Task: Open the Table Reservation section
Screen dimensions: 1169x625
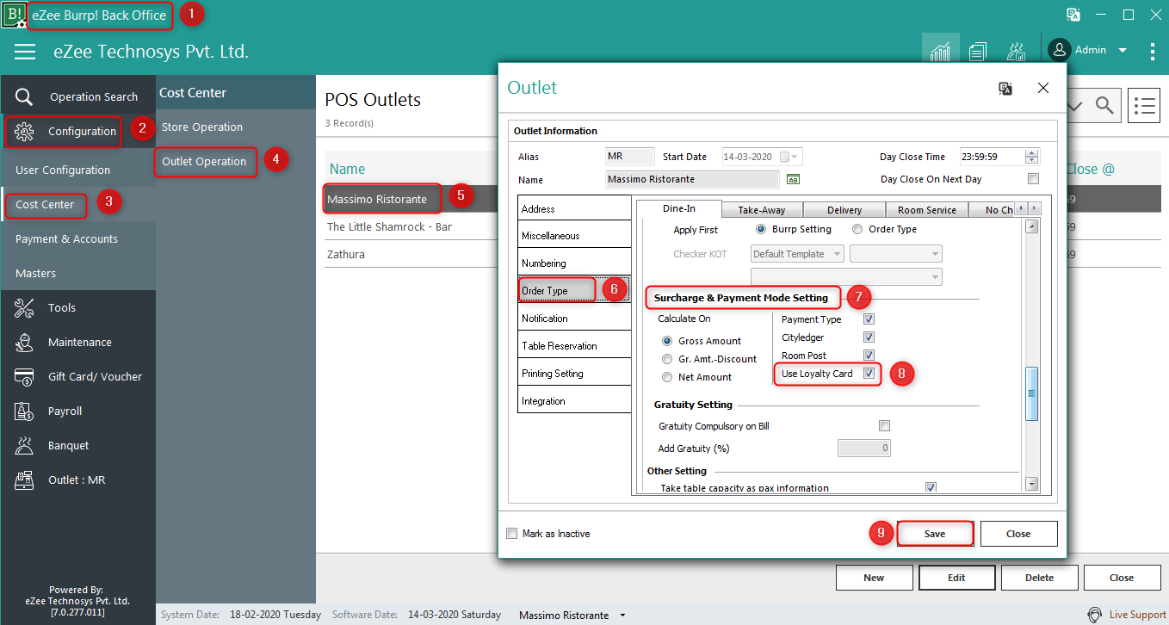Action: [574, 346]
